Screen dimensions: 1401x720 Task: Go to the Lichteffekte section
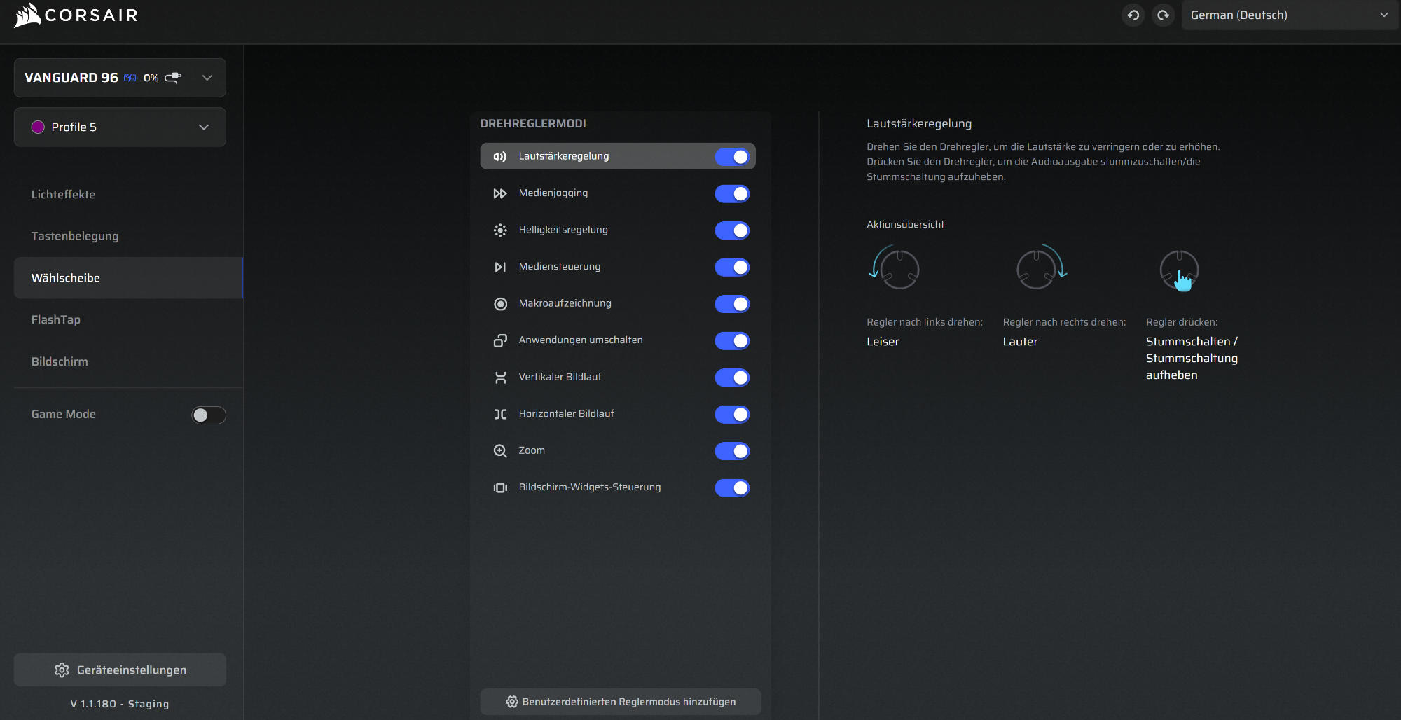(x=63, y=194)
